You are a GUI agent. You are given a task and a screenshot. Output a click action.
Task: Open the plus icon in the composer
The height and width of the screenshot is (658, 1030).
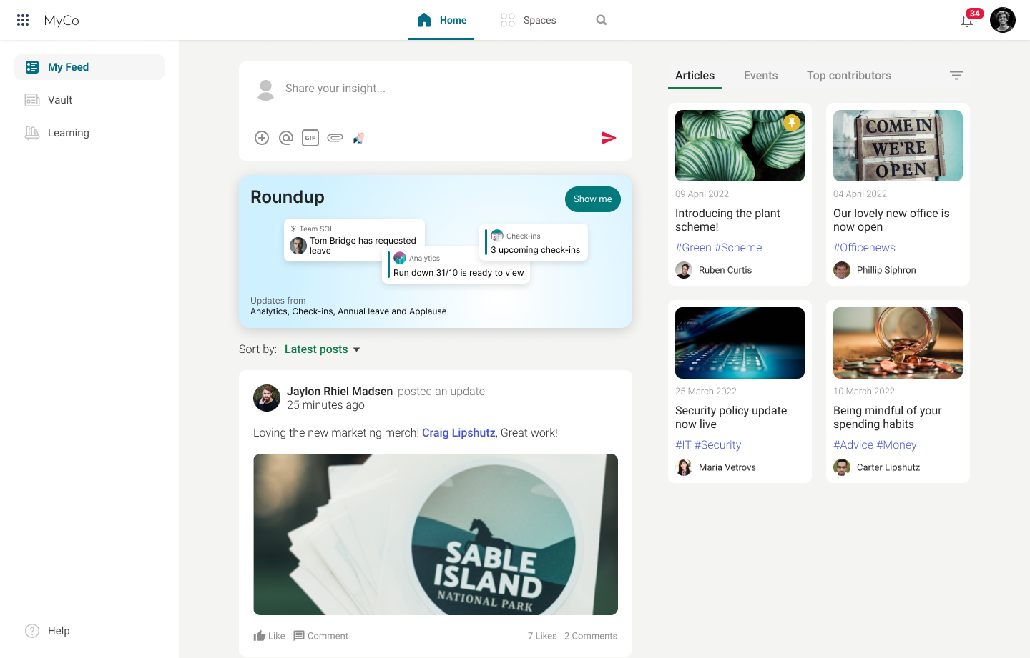coord(262,138)
